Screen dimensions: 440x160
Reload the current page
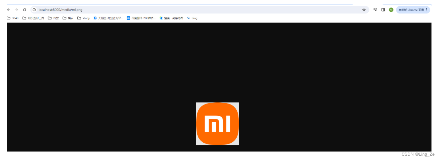[24, 10]
